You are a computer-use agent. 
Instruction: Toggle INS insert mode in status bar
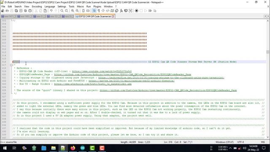coord(263,142)
